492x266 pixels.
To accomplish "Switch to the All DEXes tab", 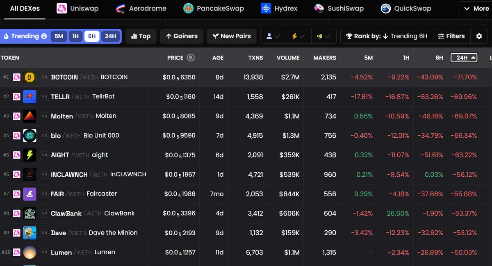I will [25, 8].
